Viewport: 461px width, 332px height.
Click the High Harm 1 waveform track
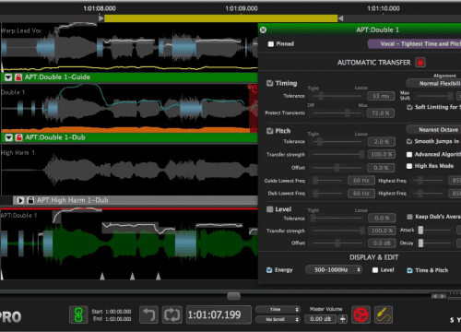[x=129, y=170]
